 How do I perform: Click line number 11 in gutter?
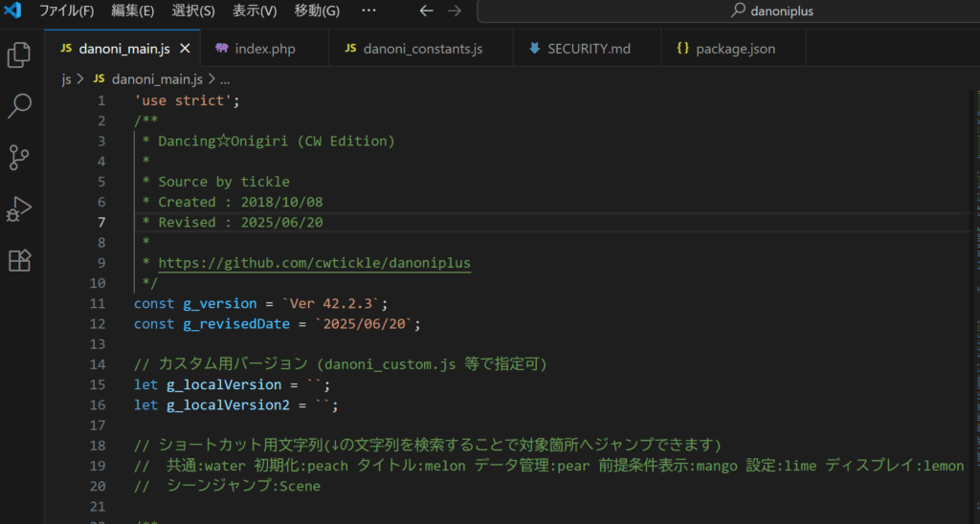pos(98,303)
